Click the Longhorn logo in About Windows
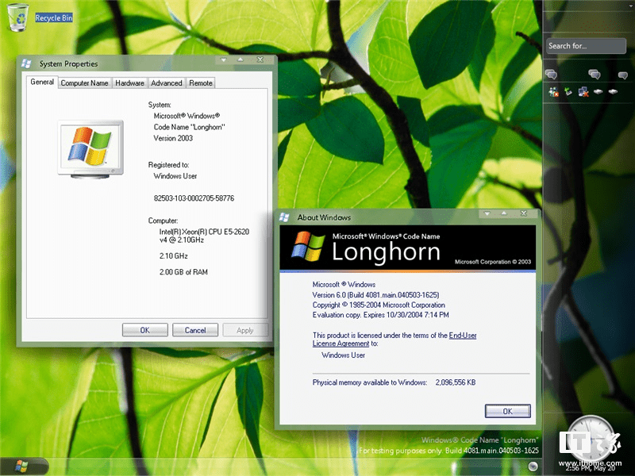 click(310, 247)
